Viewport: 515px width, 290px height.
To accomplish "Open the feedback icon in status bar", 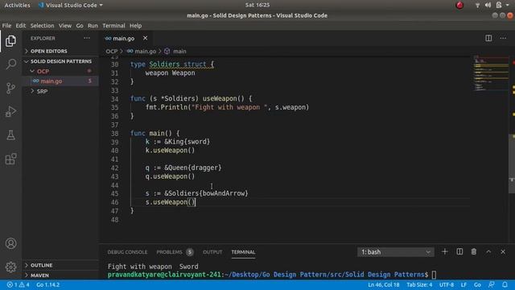I will [492, 284].
